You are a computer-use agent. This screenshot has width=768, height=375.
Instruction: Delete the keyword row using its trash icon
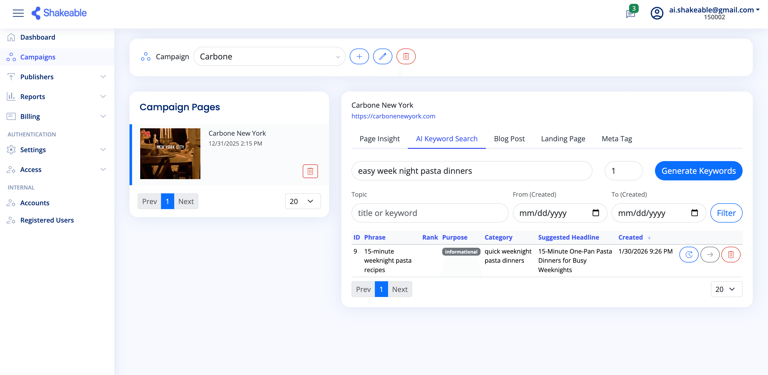[x=731, y=255]
